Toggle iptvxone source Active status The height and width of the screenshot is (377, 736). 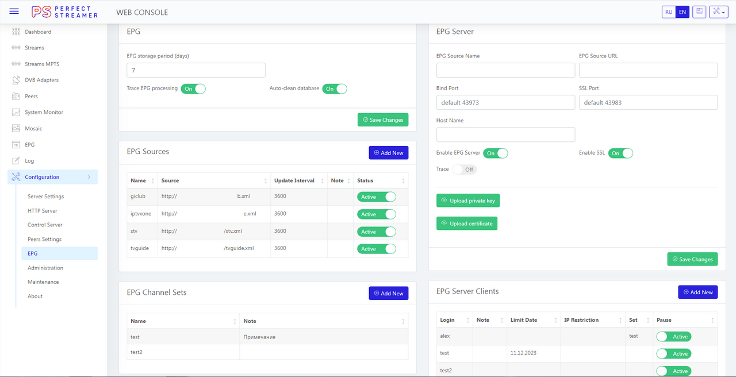click(x=377, y=214)
